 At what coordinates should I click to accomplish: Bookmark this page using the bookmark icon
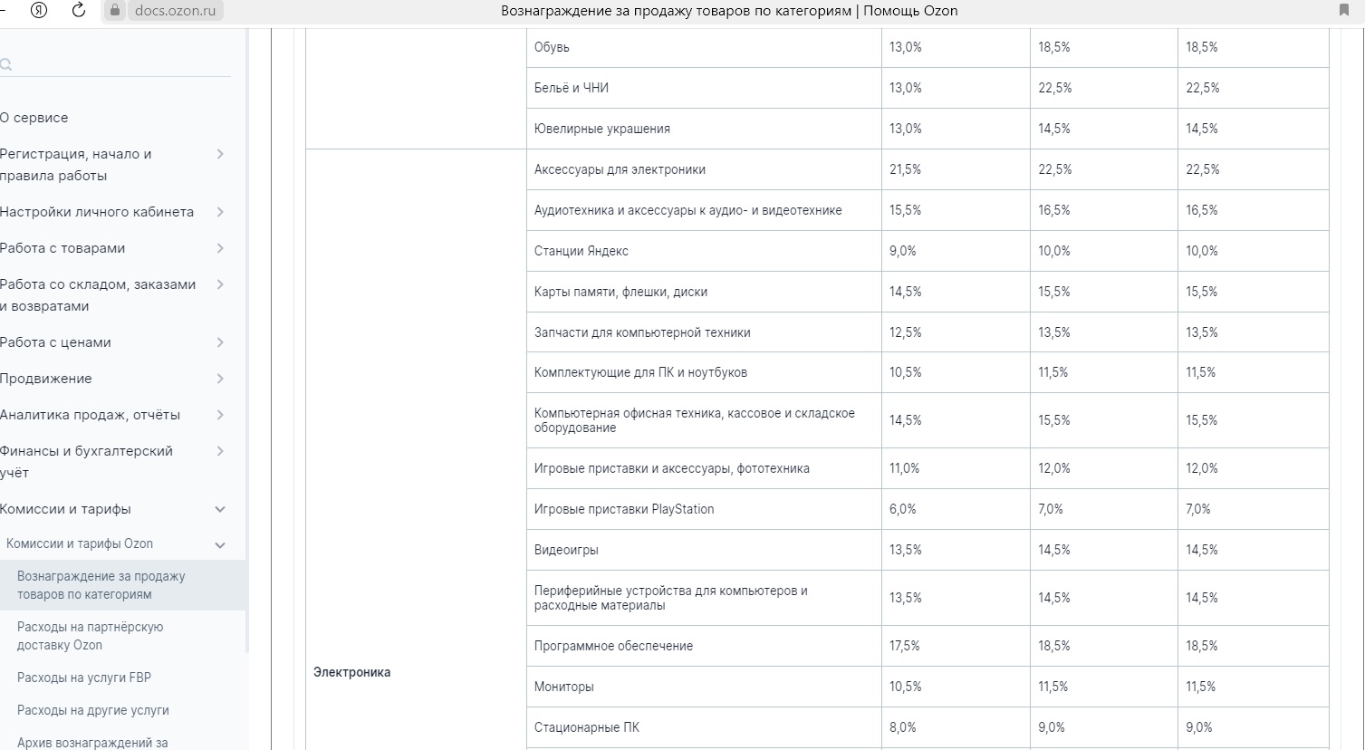1344,11
